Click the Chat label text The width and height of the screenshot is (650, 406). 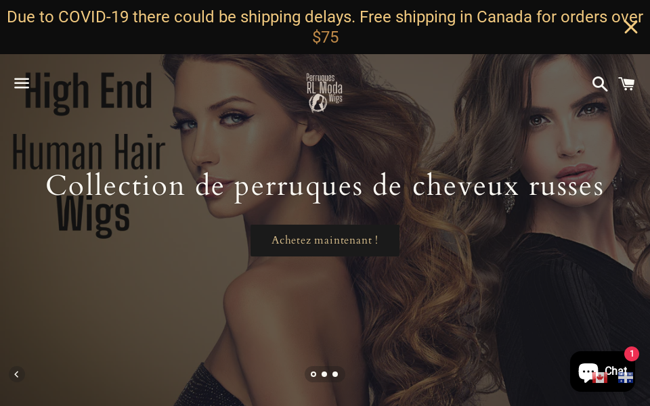[x=615, y=370]
